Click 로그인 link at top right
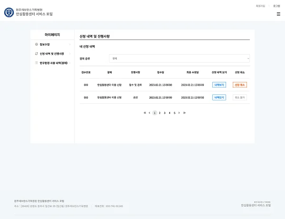This screenshot has height=219, width=285. (x=276, y=6)
